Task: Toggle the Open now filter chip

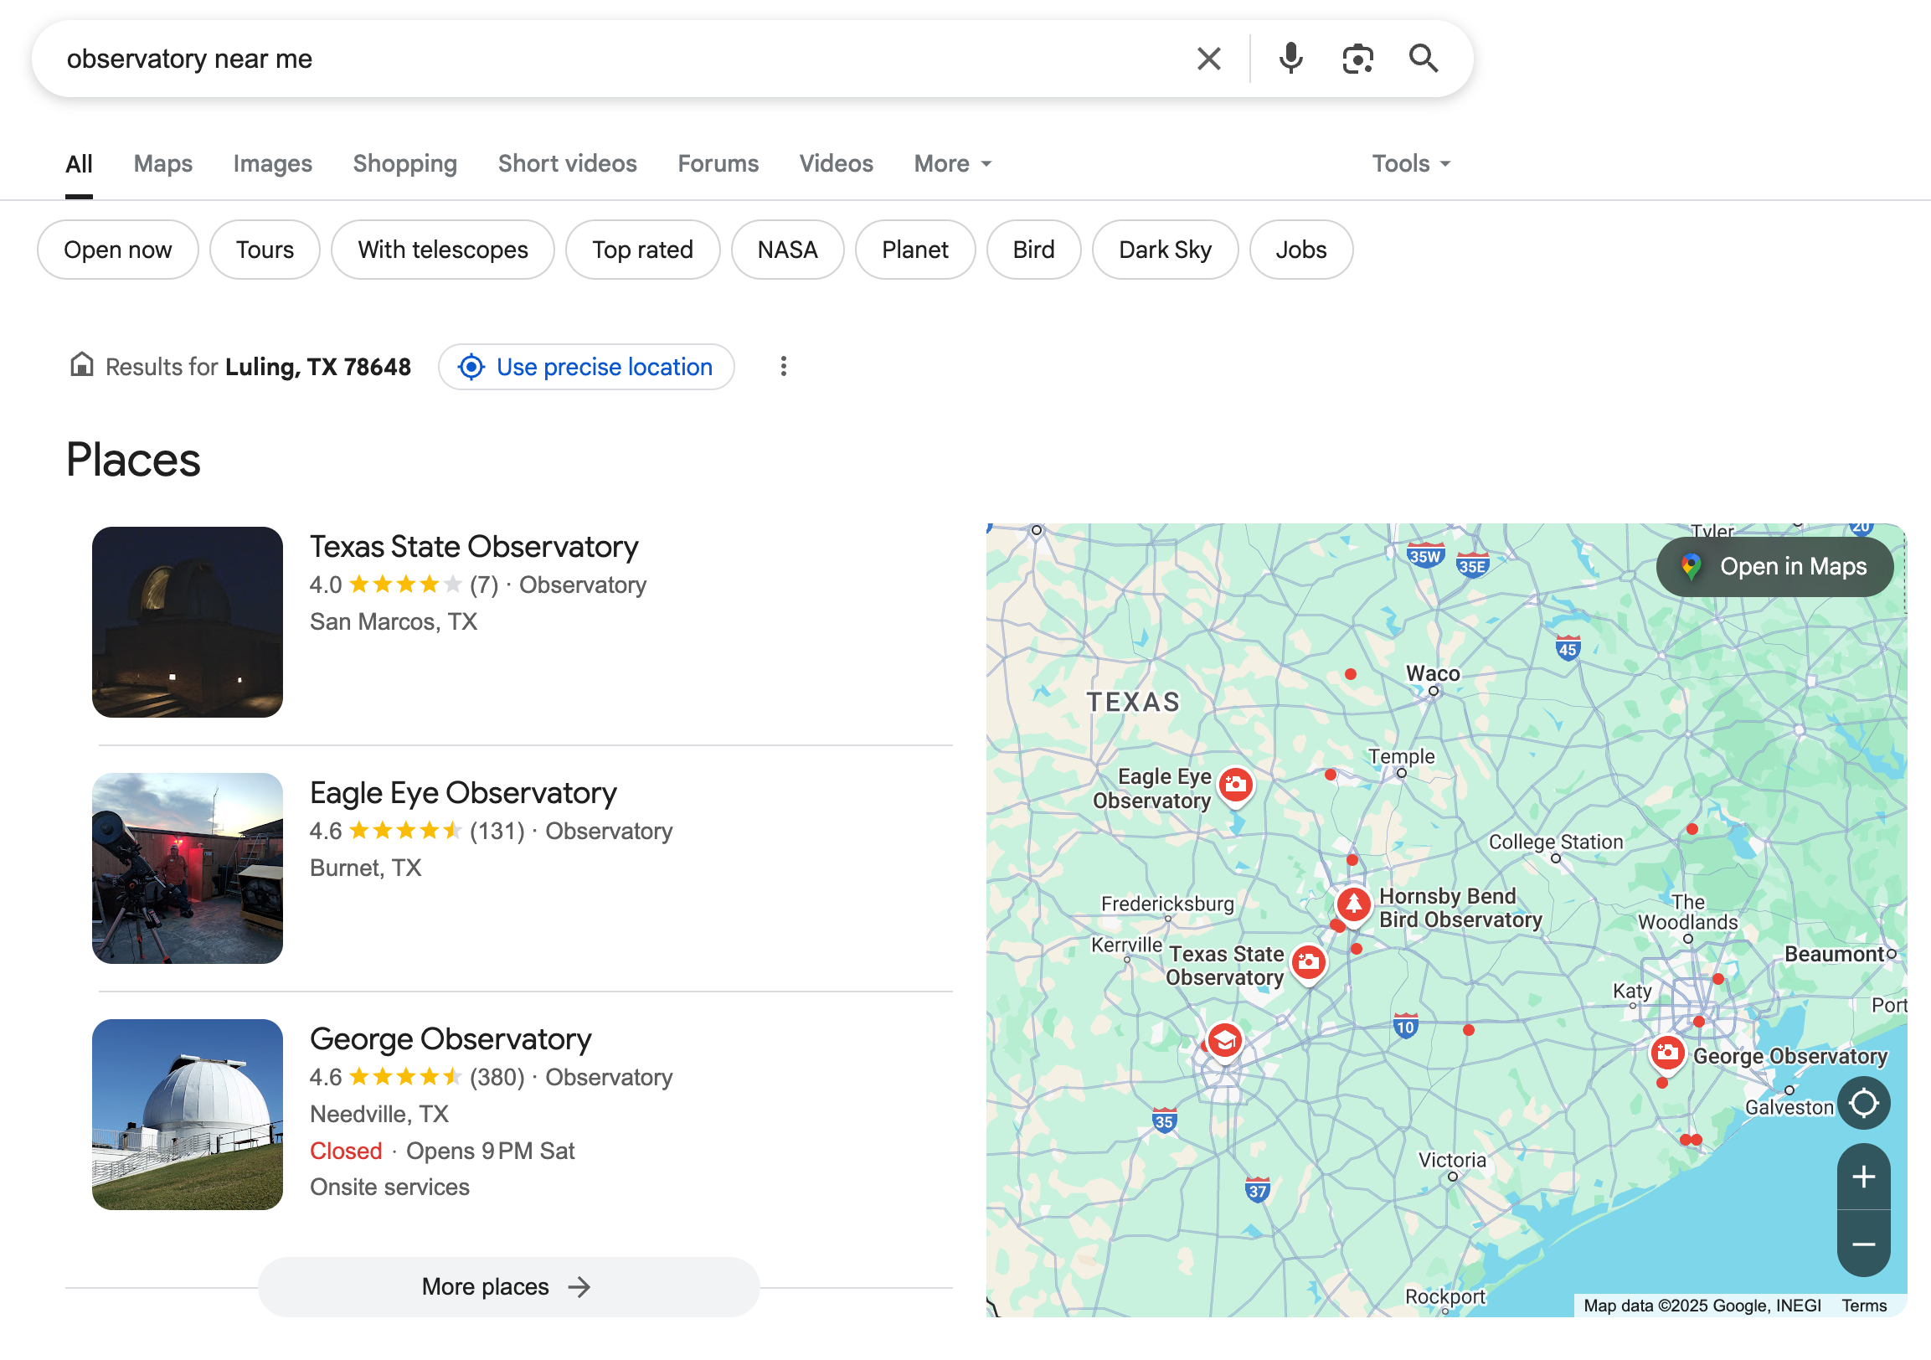Action: (118, 250)
